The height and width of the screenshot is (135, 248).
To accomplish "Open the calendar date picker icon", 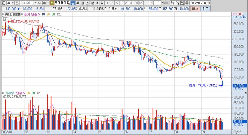I will 208,3.
